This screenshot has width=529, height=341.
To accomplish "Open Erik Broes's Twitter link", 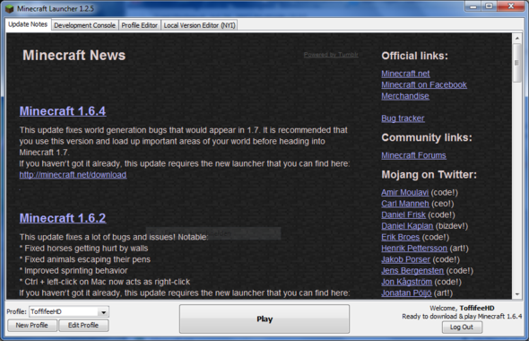I will click(401, 237).
